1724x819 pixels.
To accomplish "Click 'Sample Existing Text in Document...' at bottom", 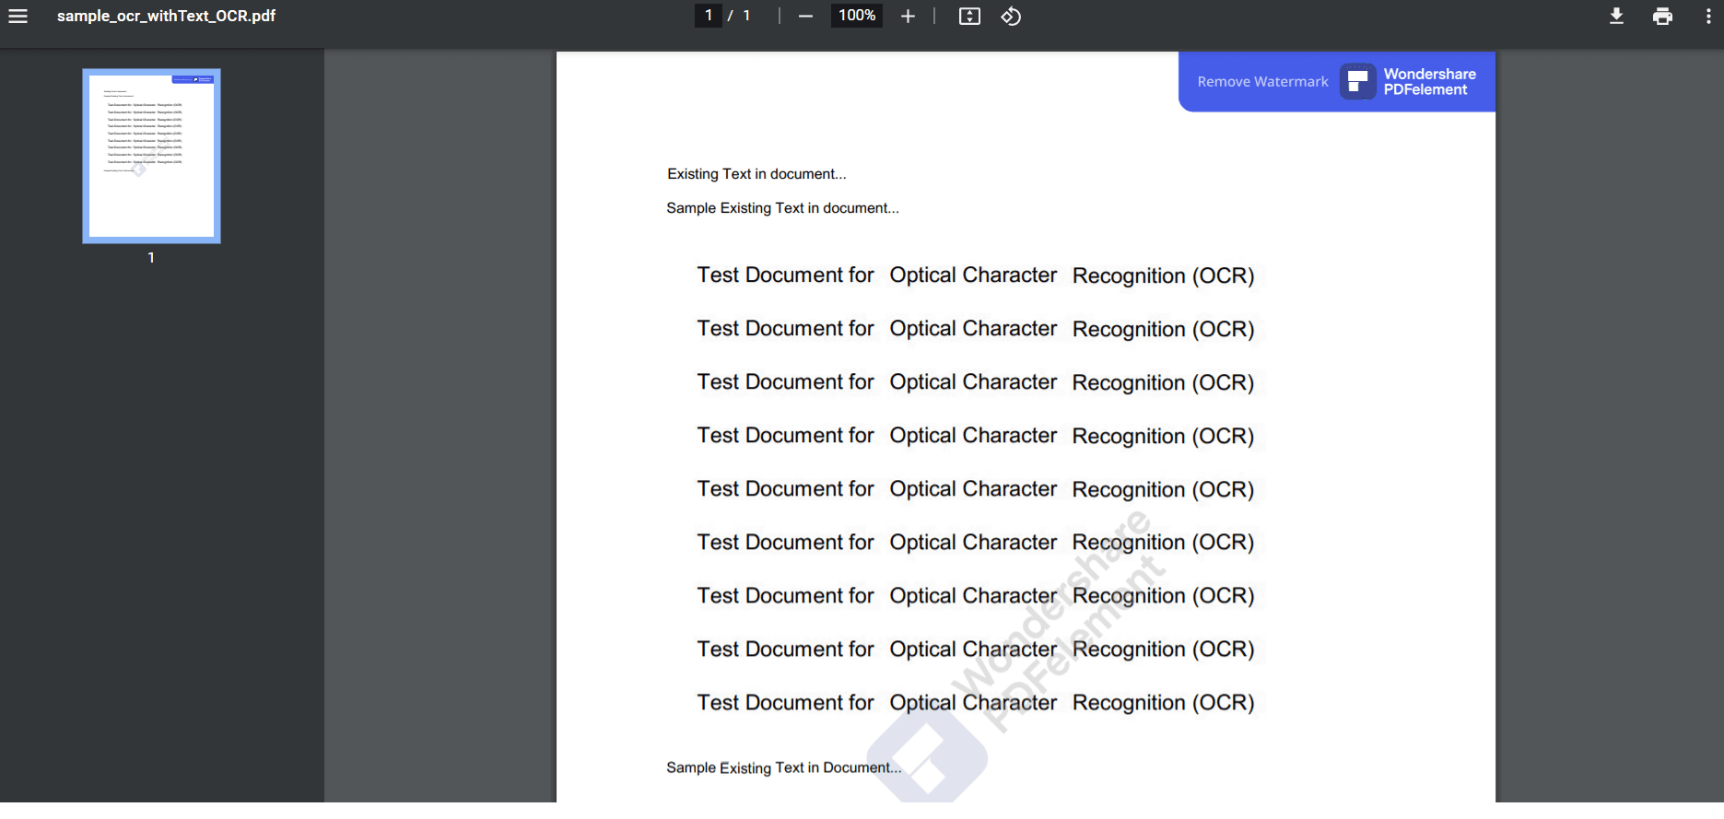I will (783, 767).
